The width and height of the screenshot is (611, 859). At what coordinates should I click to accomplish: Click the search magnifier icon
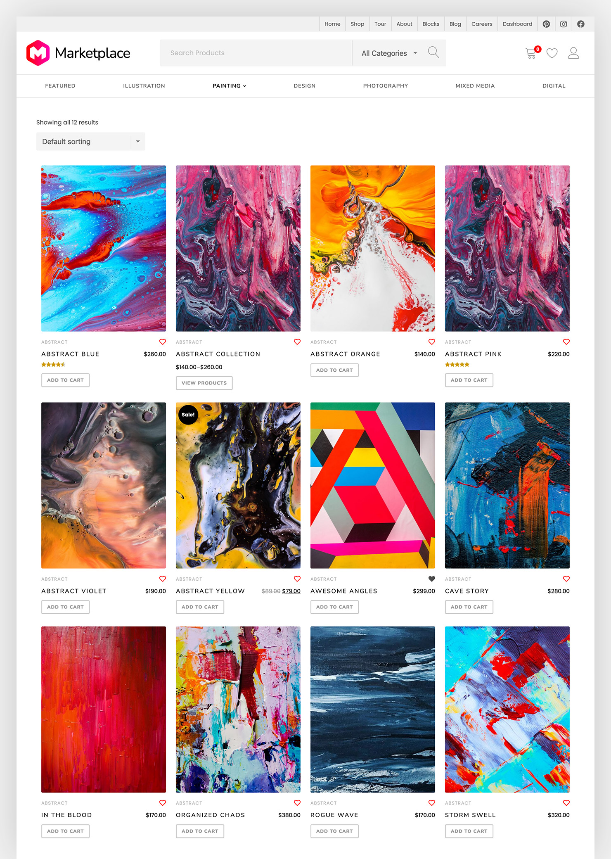coord(433,52)
